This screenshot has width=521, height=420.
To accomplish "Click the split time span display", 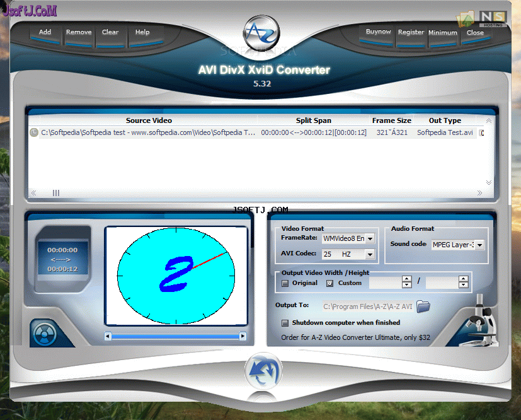I will (x=62, y=259).
